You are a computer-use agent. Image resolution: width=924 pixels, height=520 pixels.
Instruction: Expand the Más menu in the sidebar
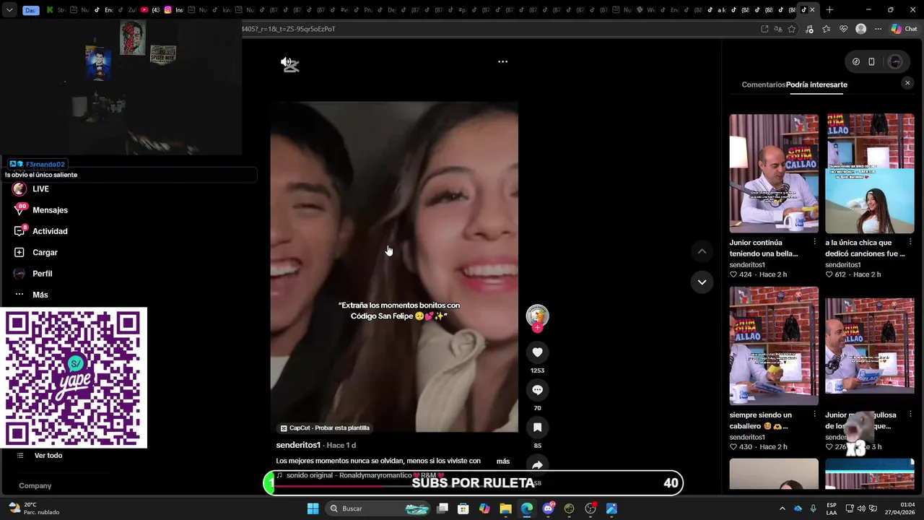pos(40,295)
